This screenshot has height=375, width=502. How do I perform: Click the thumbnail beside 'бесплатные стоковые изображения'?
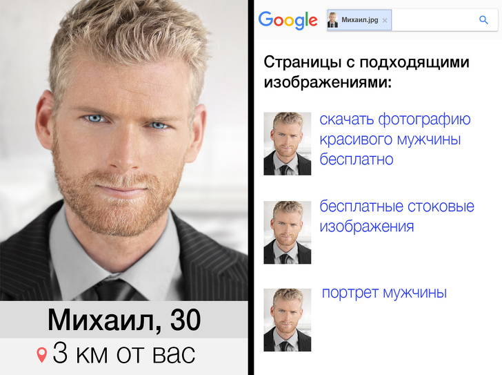click(287, 232)
